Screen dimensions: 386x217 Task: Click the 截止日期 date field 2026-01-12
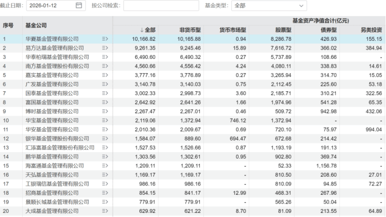click(51, 6)
